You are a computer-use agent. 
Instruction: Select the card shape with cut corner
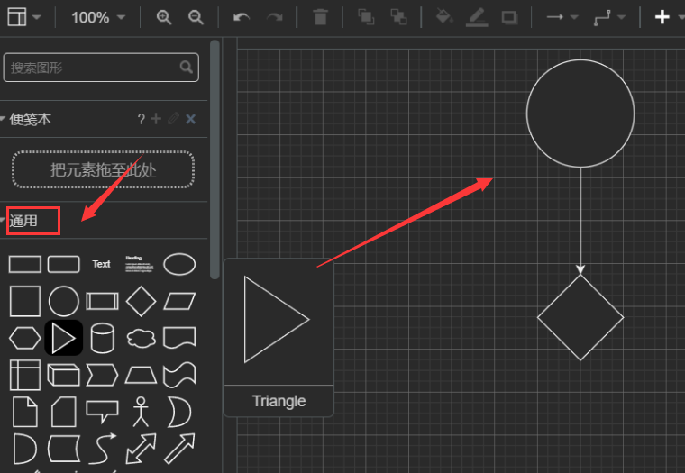(64, 412)
